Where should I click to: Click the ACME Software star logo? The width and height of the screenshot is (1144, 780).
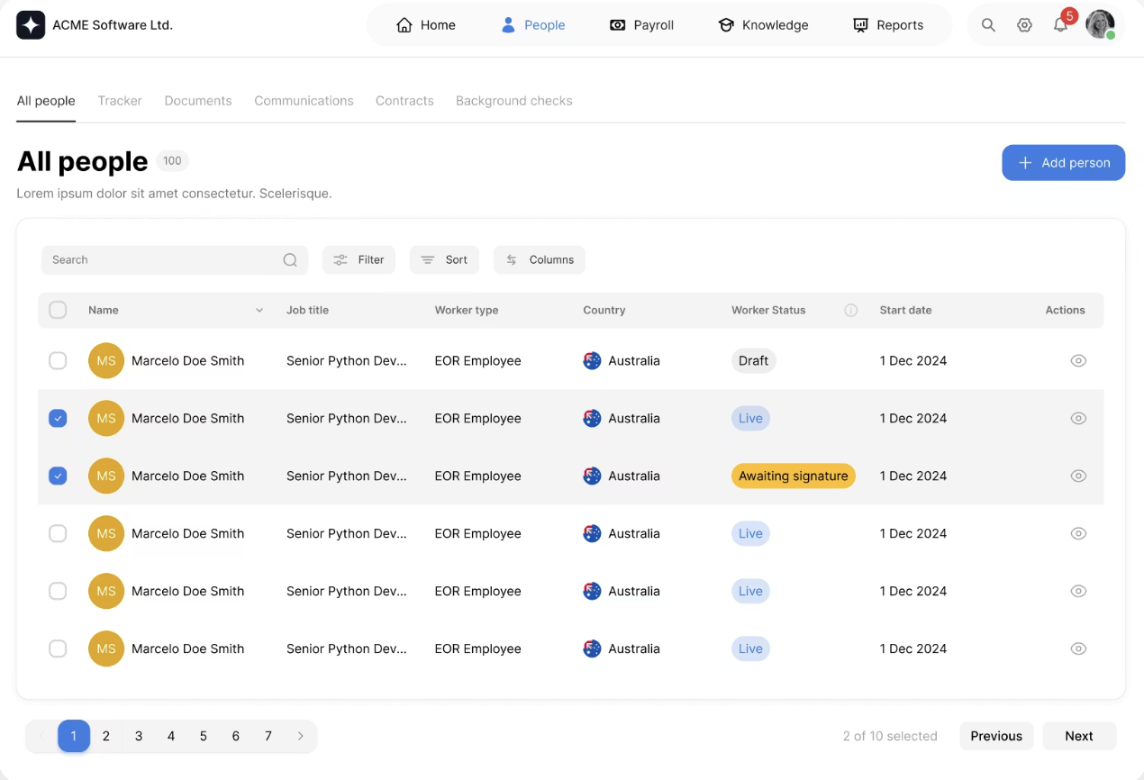[31, 25]
